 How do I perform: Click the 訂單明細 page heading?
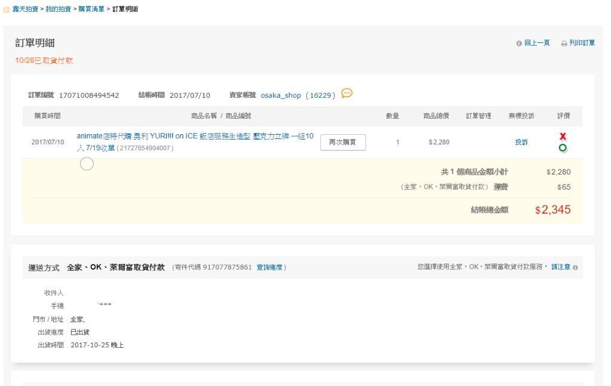(35, 43)
